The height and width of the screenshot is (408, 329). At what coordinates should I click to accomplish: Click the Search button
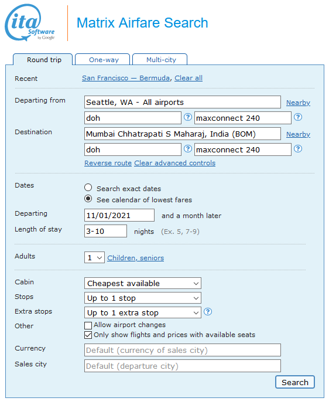click(295, 382)
